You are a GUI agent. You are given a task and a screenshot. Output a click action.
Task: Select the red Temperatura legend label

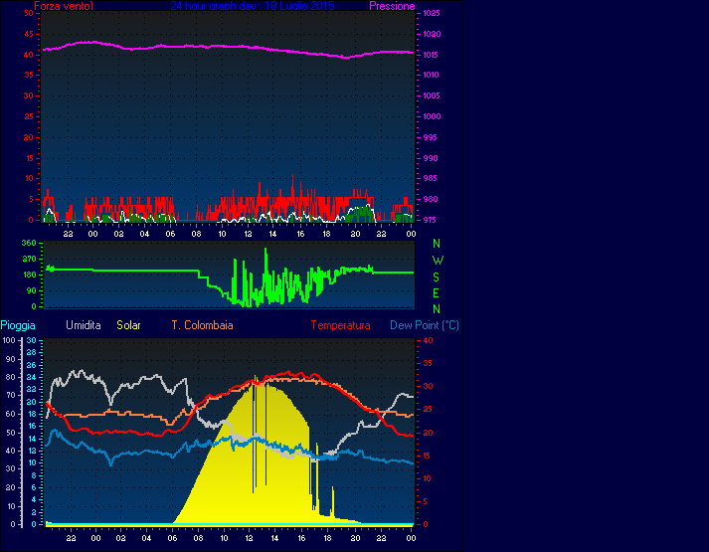(x=340, y=325)
